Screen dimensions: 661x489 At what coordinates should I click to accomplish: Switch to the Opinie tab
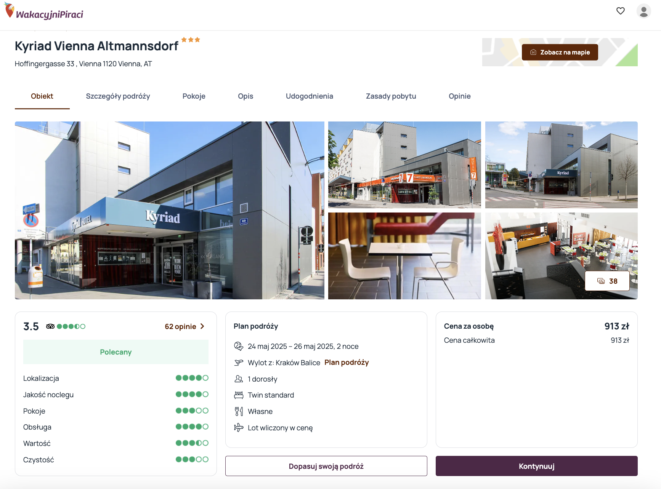pos(459,96)
